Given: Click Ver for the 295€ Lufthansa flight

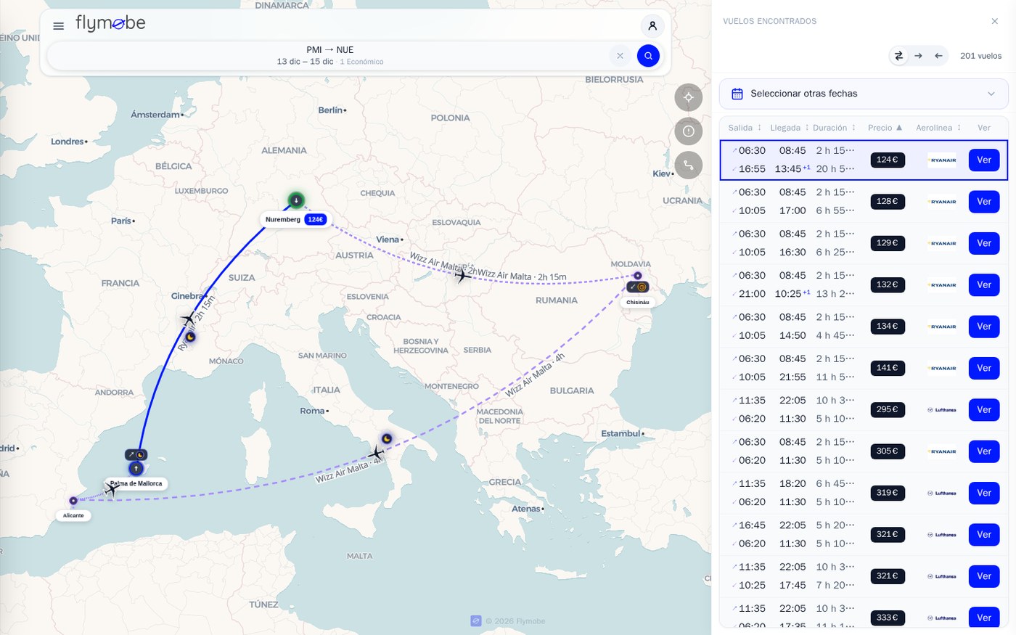Looking at the screenshot, I should point(984,410).
